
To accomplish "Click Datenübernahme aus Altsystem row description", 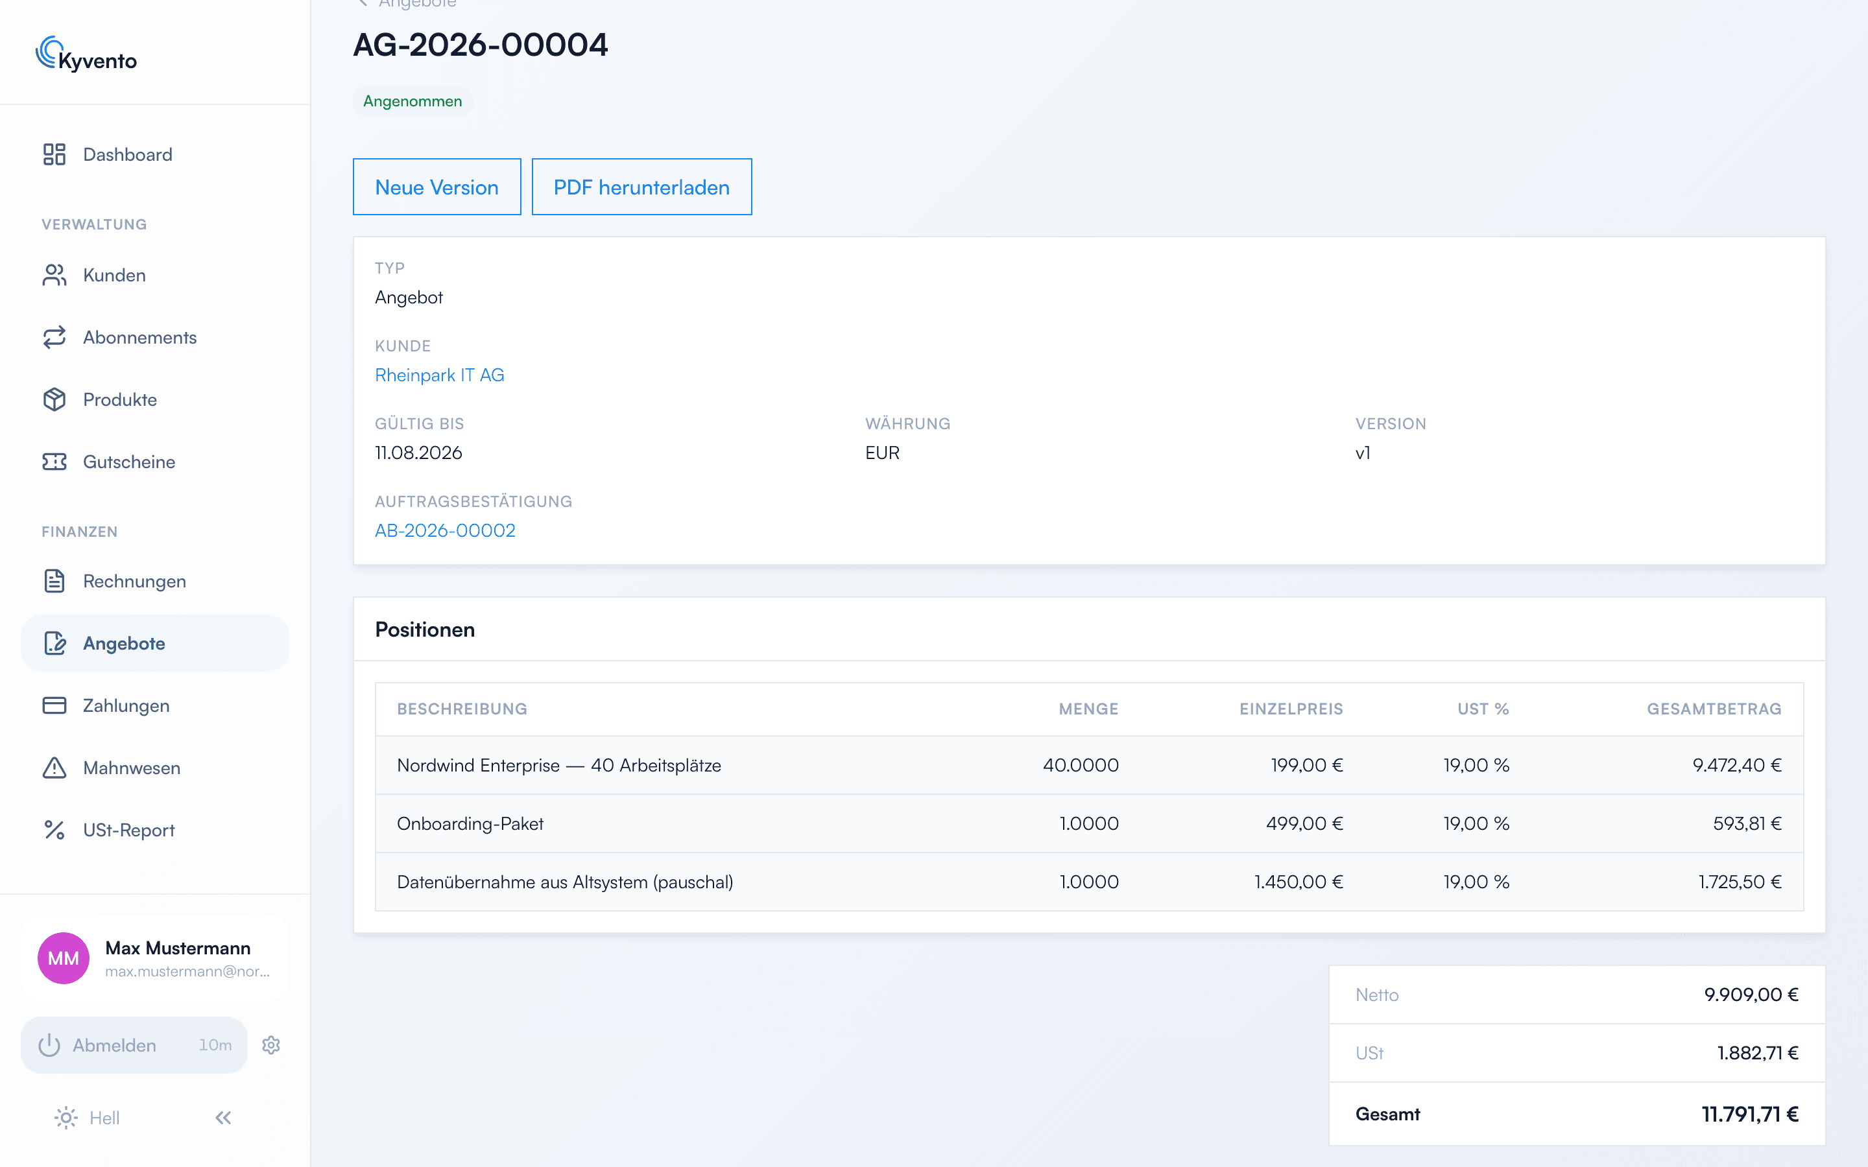I will point(565,882).
